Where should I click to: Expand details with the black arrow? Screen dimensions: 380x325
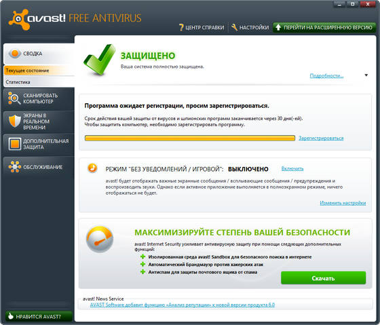tap(366, 75)
